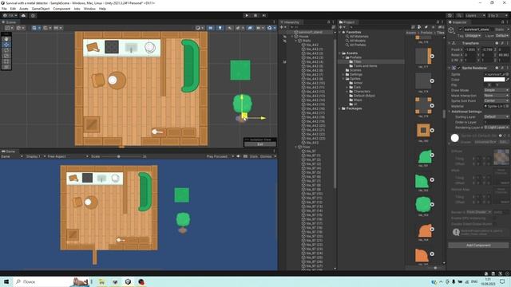The height and width of the screenshot is (287, 511).
Task: Open the Sorting Layer dropdown
Action: pos(496,116)
